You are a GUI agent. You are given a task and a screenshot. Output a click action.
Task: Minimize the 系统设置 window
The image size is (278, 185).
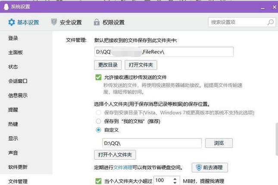[263, 8]
